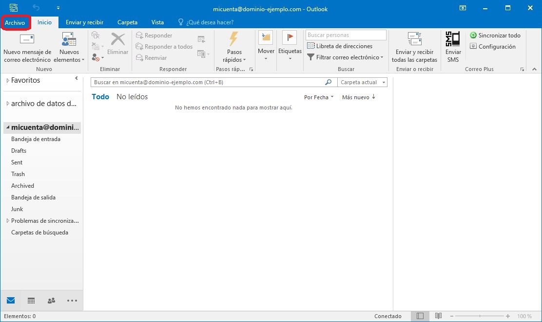Image resolution: width=542 pixels, height=322 pixels.
Task: Switch to the Inicio tab
Action: [44, 22]
